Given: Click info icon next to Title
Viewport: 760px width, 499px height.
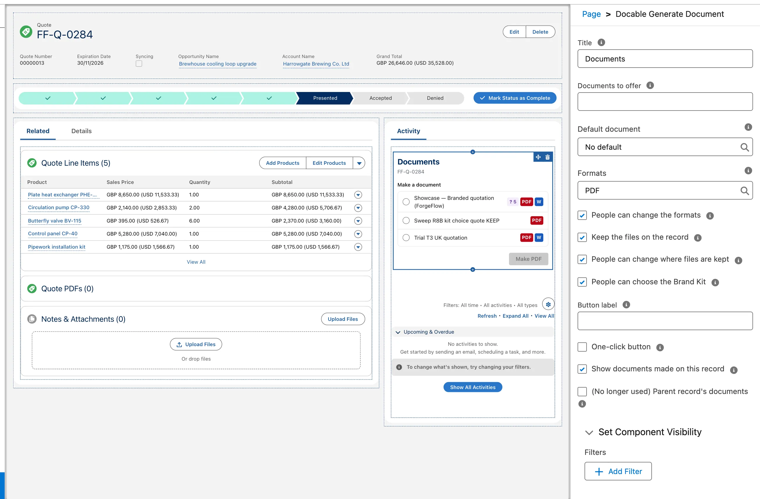Looking at the screenshot, I should click(x=601, y=42).
